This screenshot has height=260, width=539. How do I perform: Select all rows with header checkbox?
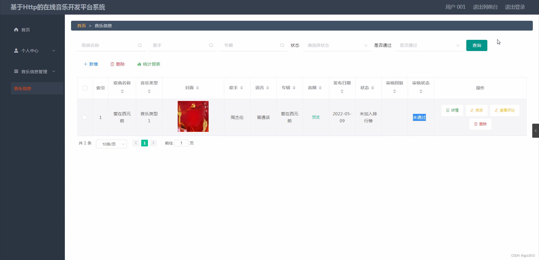[85, 88]
